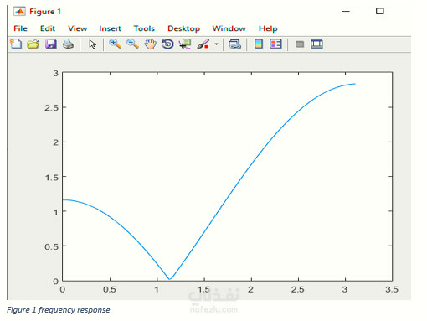Image resolution: width=427 pixels, height=321 pixels.
Task: Click the New Figure icon
Action: [16, 44]
